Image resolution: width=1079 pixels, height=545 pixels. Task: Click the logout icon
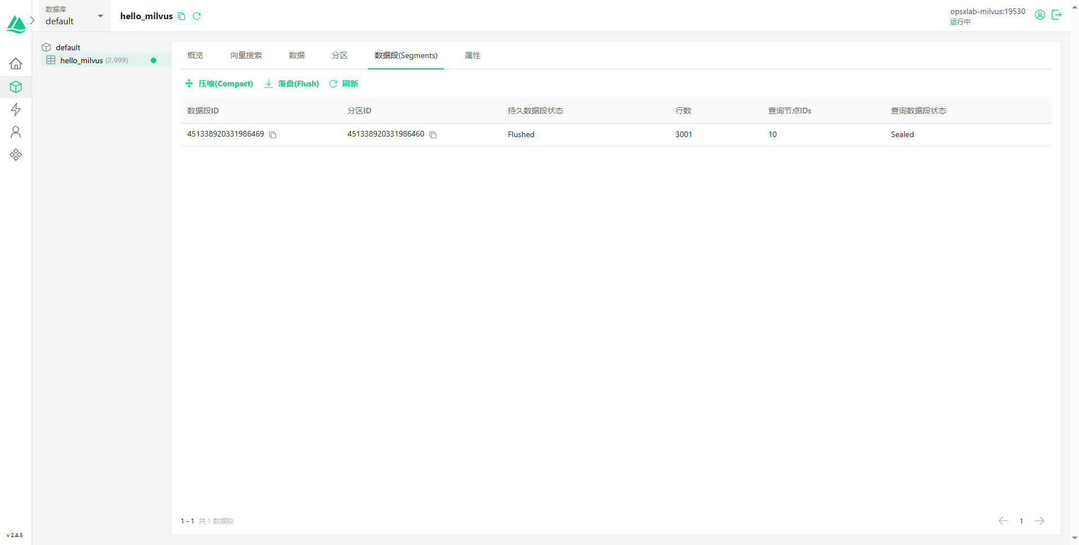pos(1057,15)
